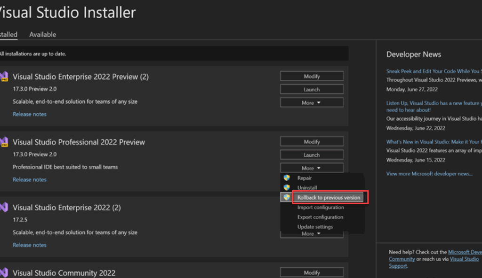Open Release notes for Enterprise 2022 Preview

click(x=30, y=114)
